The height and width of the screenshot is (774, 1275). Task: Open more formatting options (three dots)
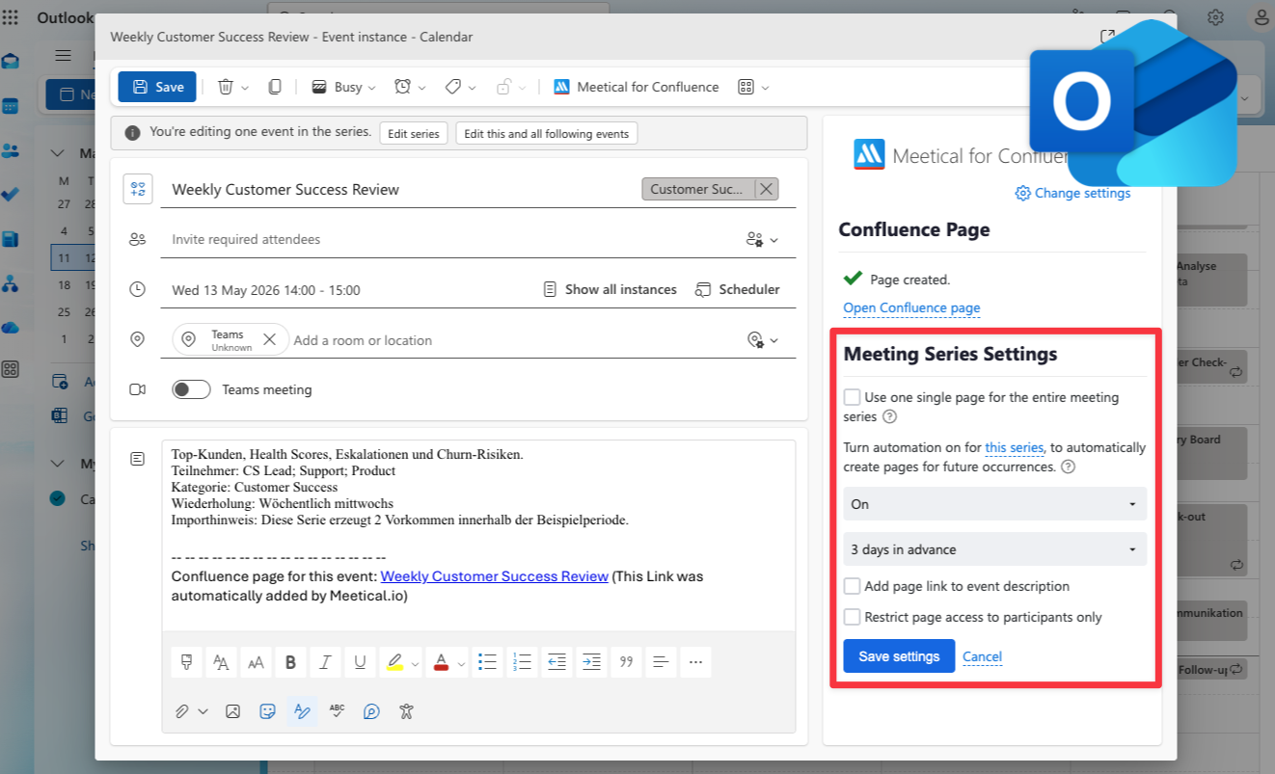[x=695, y=662]
